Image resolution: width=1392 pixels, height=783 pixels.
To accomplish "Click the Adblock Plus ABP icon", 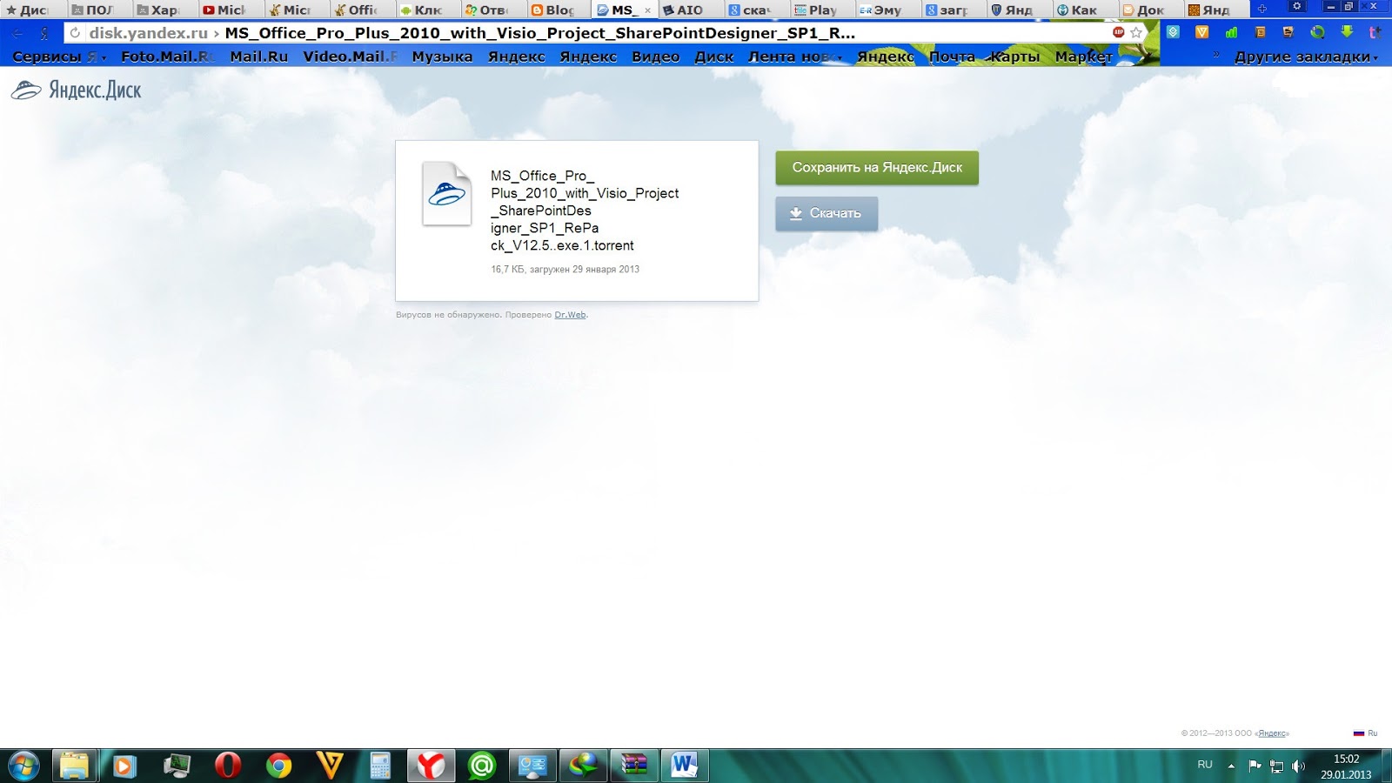I will [1119, 32].
